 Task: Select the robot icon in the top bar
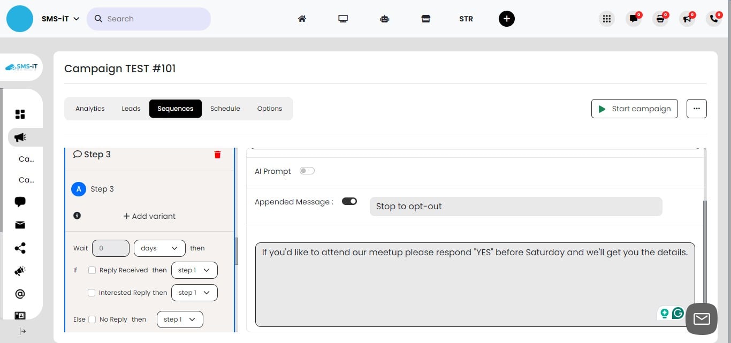click(384, 18)
